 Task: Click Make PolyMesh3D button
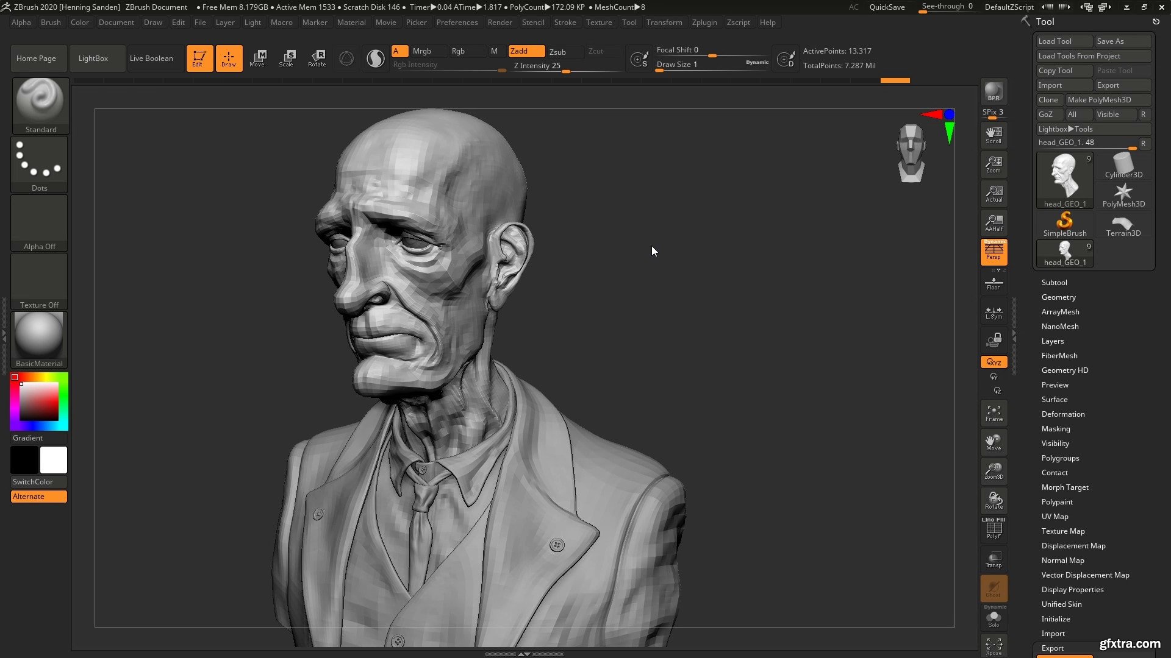coord(1099,99)
